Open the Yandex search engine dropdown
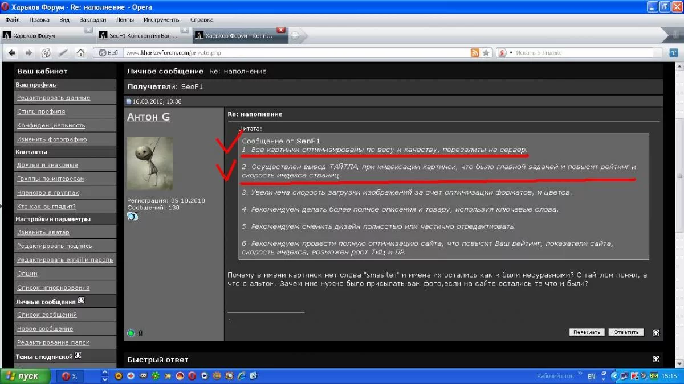 511,53
